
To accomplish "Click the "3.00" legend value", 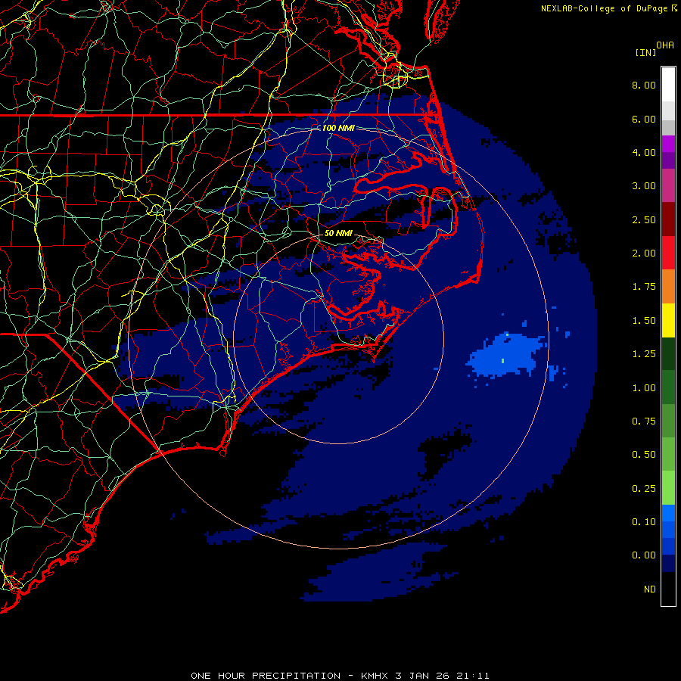I will pyautogui.click(x=644, y=186).
